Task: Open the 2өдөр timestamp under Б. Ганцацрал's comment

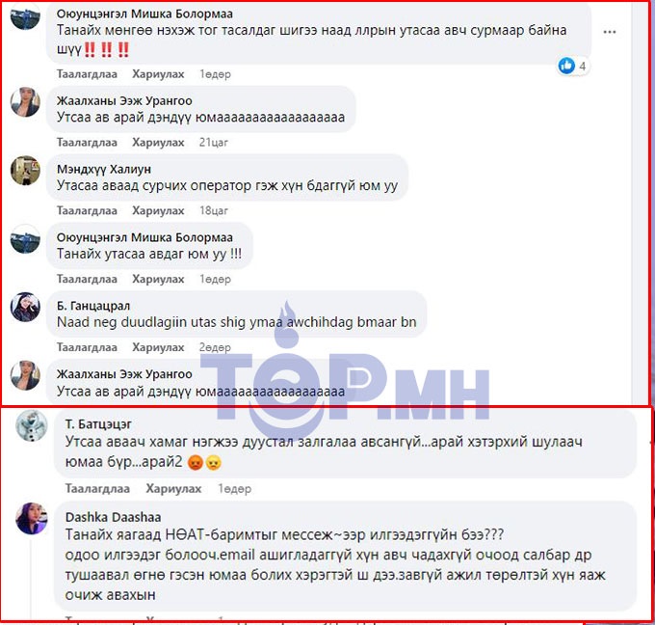Action: click(215, 347)
